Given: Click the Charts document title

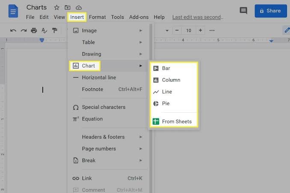Looking at the screenshot, I should tap(37, 7).
